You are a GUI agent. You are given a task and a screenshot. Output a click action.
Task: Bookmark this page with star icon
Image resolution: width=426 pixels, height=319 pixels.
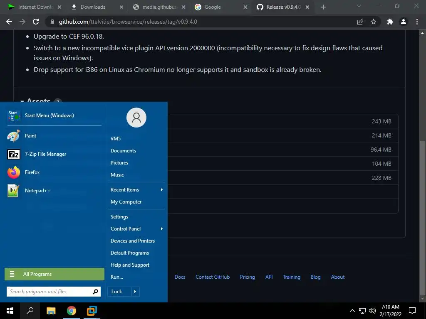point(374,22)
